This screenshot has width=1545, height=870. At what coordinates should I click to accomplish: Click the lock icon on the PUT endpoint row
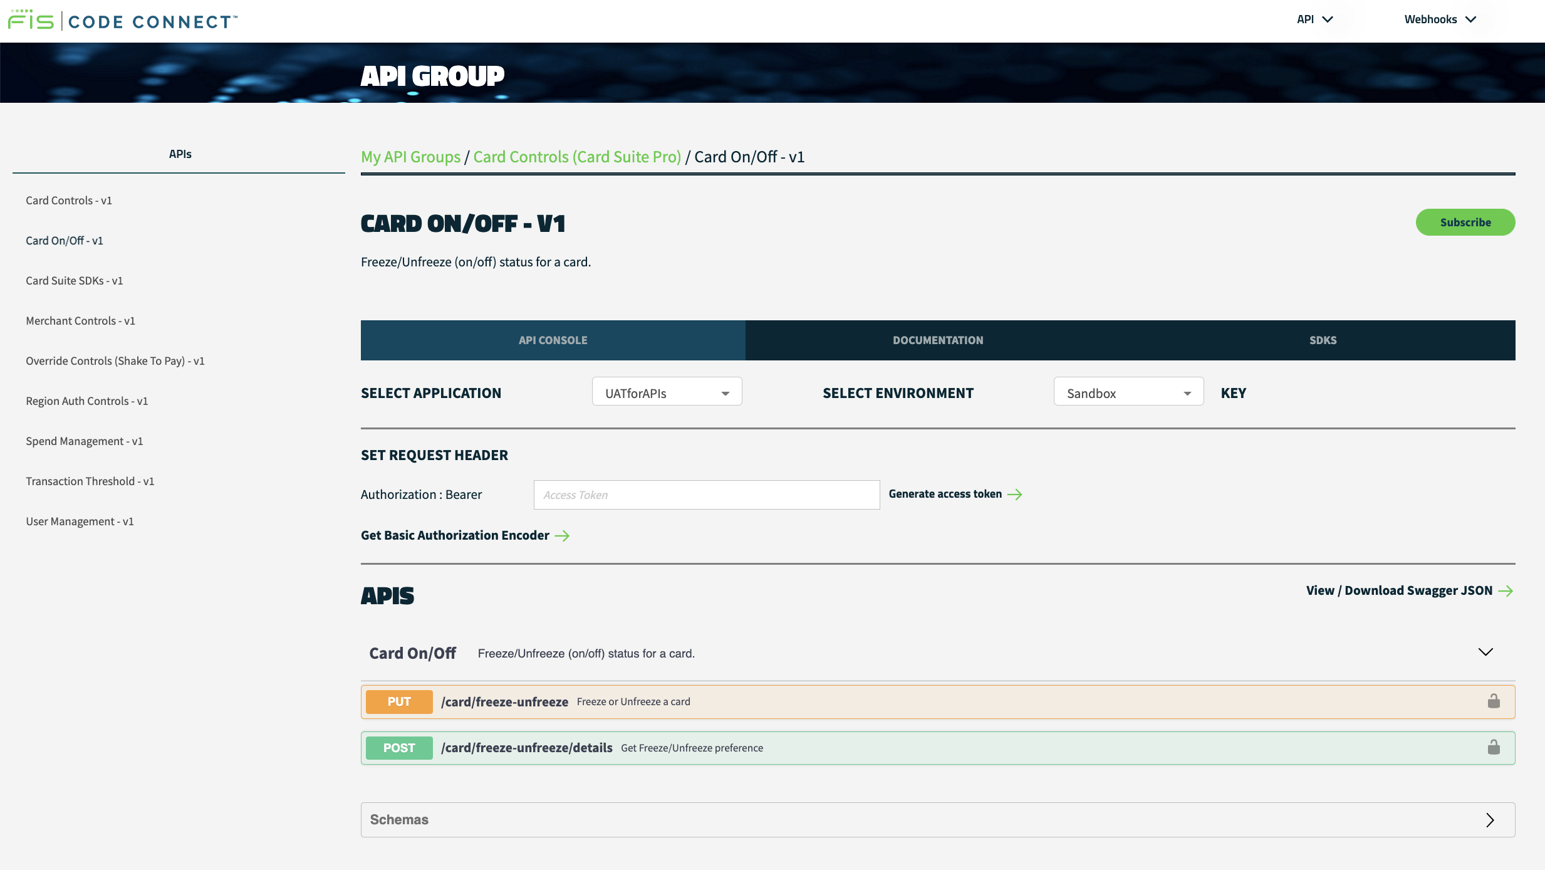(x=1494, y=701)
